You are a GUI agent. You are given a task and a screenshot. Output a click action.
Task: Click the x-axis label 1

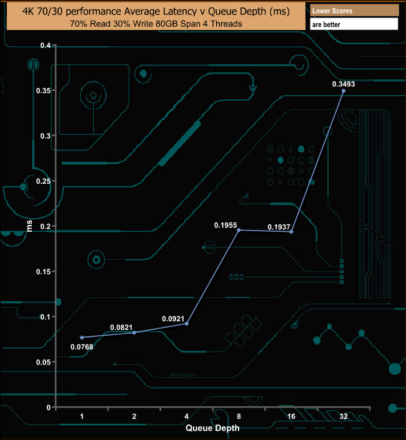coord(82,416)
